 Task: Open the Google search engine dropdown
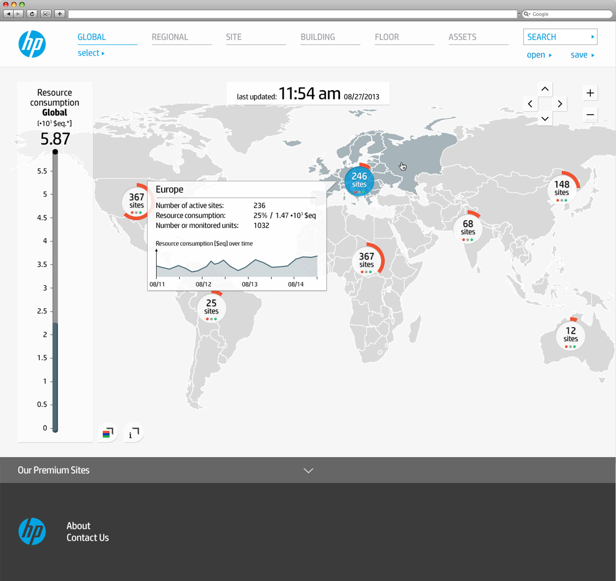[527, 14]
